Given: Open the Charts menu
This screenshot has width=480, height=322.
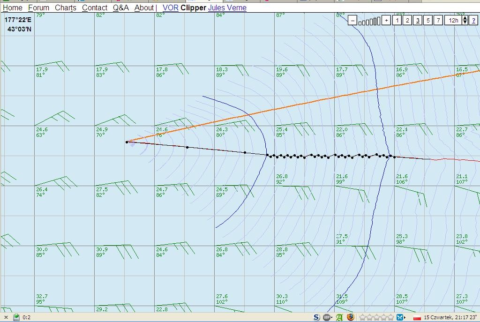Looking at the screenshot, I should (65, 7).
